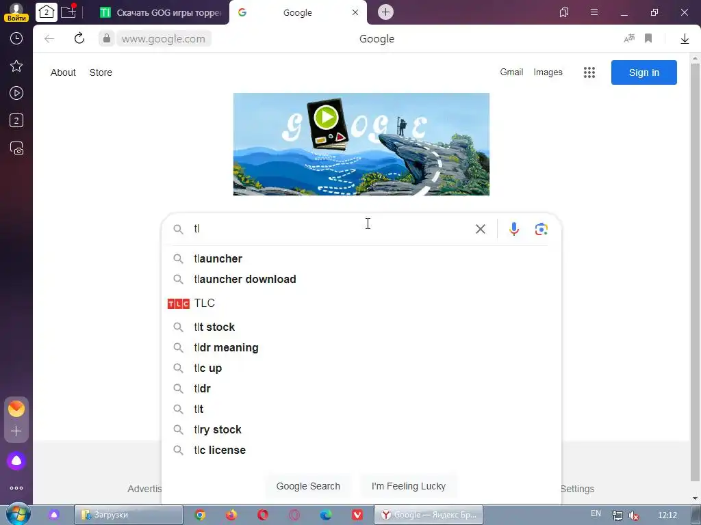Open the home tab-group icon with number 2
Image resolution: width=701 pixels, height=525 pixels.
tap(47, 12)
